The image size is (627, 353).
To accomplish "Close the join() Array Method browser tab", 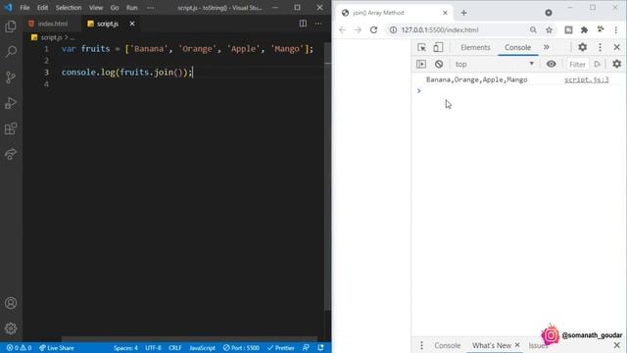I will click(x=445, y=13).
